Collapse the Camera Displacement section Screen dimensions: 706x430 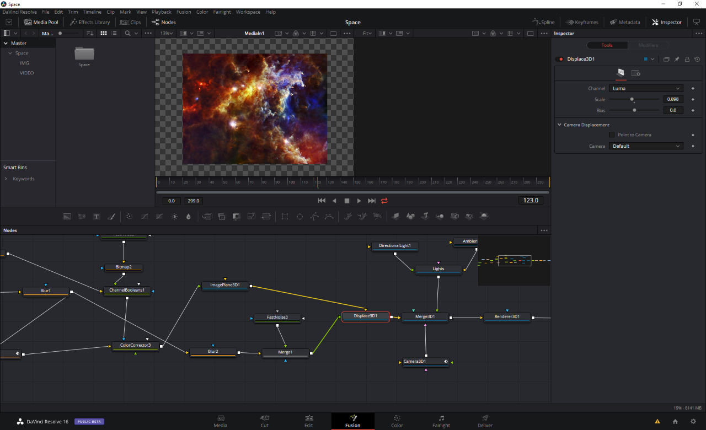[x=559, y=125]
